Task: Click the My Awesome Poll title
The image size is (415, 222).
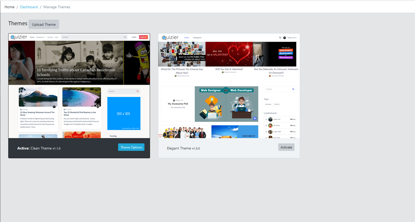Action: click(178, 104)
